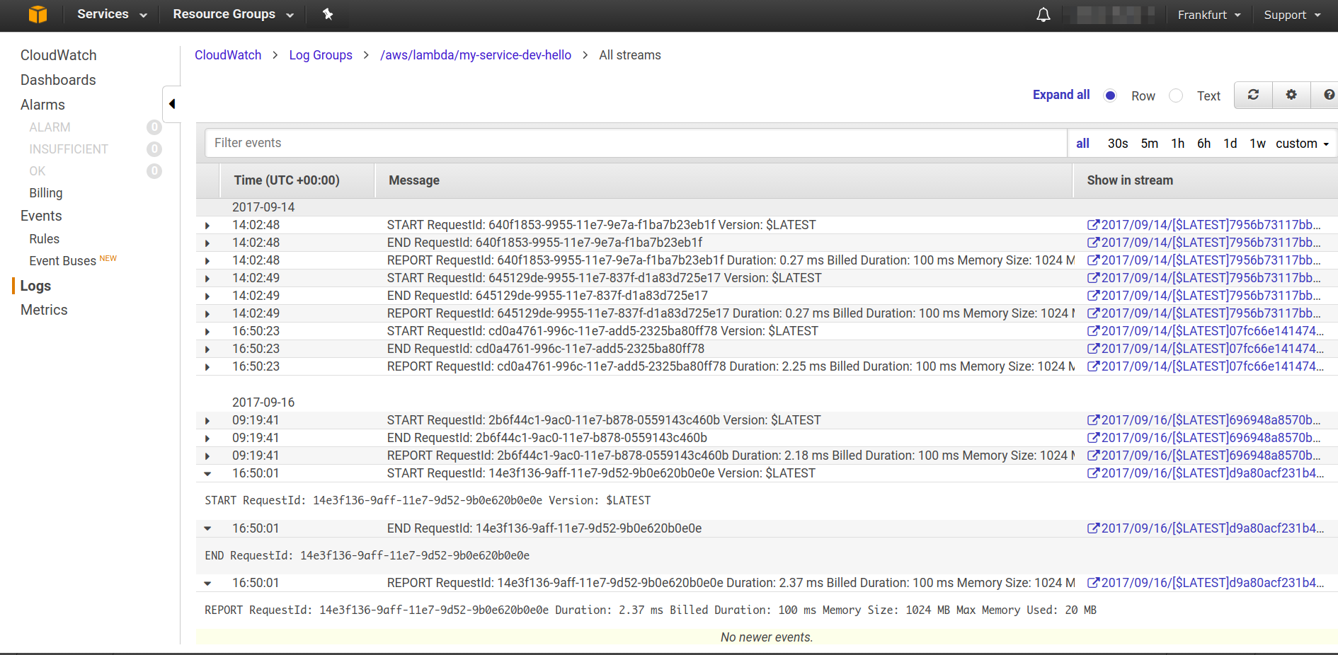This screenshot has height=655, width=1338.
Task: Open stream link icon for 14e3f136 REPORT row
Action: point(1093,583)
